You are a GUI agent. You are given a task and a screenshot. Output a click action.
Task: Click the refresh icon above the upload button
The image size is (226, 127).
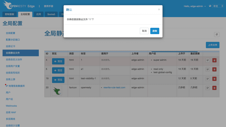(x=217, y=34)
